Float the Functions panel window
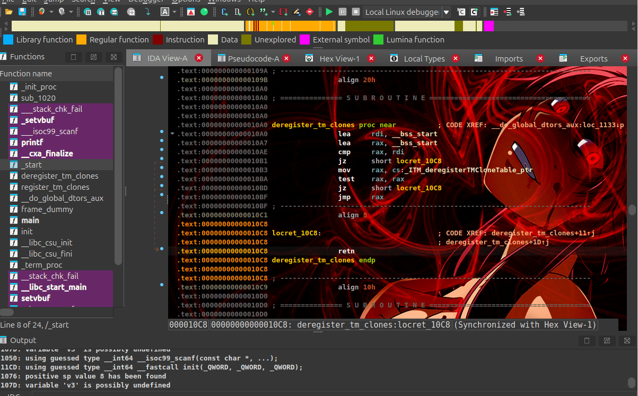 pos(93,57)
